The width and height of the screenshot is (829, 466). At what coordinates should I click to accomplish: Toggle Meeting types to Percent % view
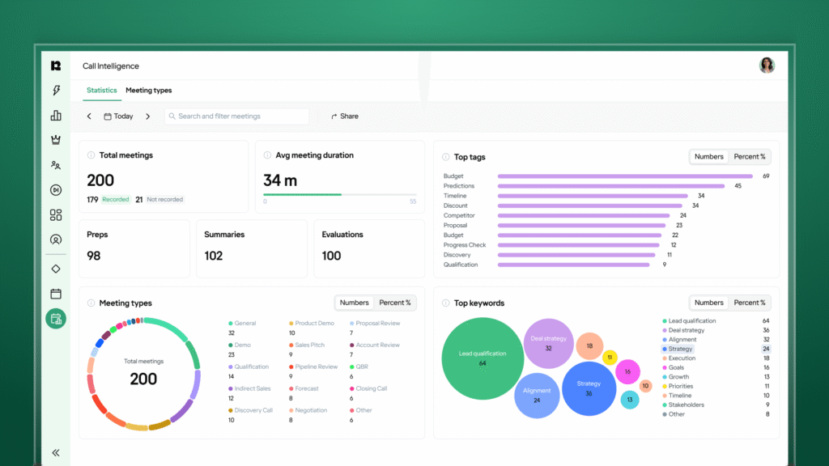tap(395, 303)
